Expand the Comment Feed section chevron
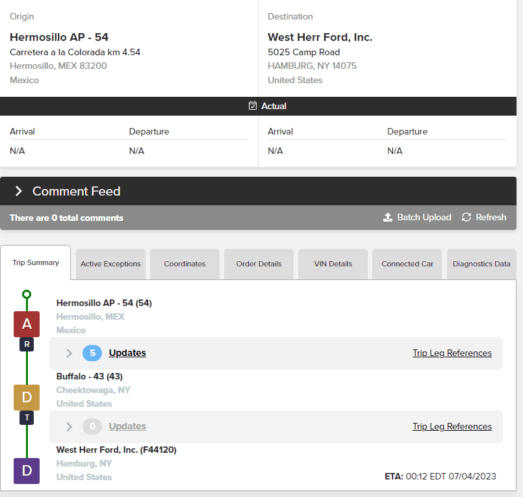523x497 pixels. pos(19,191)
